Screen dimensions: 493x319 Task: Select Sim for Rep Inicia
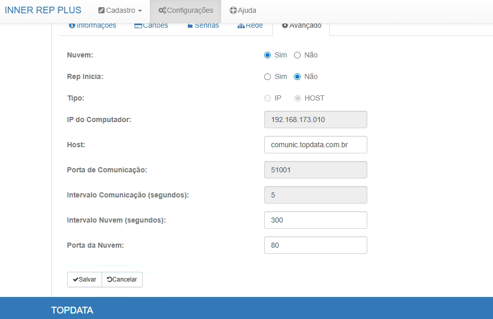coord(267,76)
